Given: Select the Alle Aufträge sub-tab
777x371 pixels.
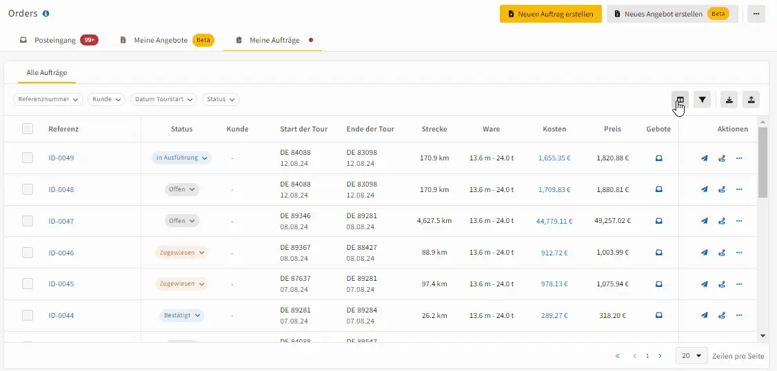Looking at the screenshot, I should pyautogui.click(x=47, y=72).
